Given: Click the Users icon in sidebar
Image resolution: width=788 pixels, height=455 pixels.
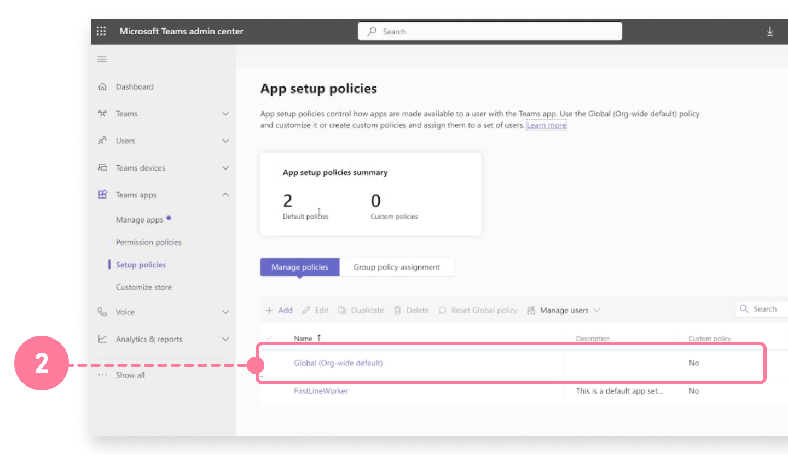Looking at the screenshot, I should 102,141.
